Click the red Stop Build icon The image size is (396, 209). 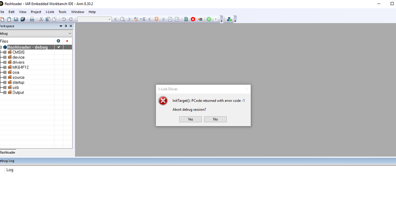(193, 19)
